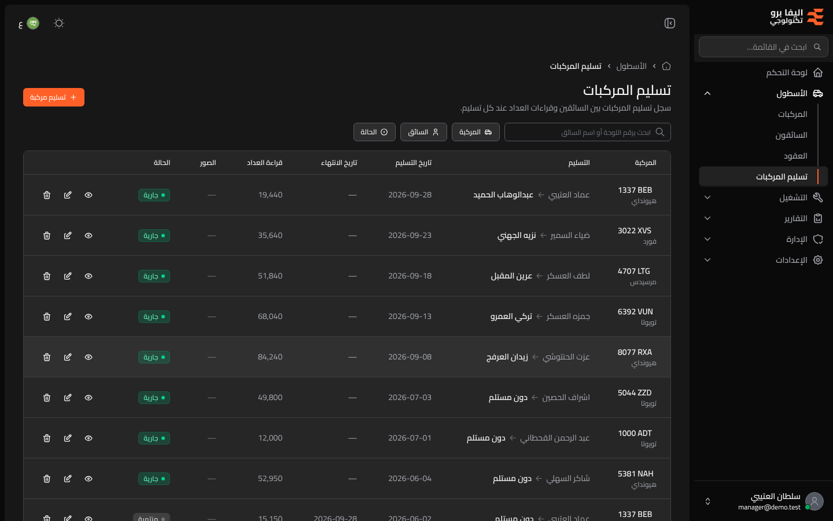Toggle the sidebar collapse icon
Screen dimensions: 833x521
(670, 23)
